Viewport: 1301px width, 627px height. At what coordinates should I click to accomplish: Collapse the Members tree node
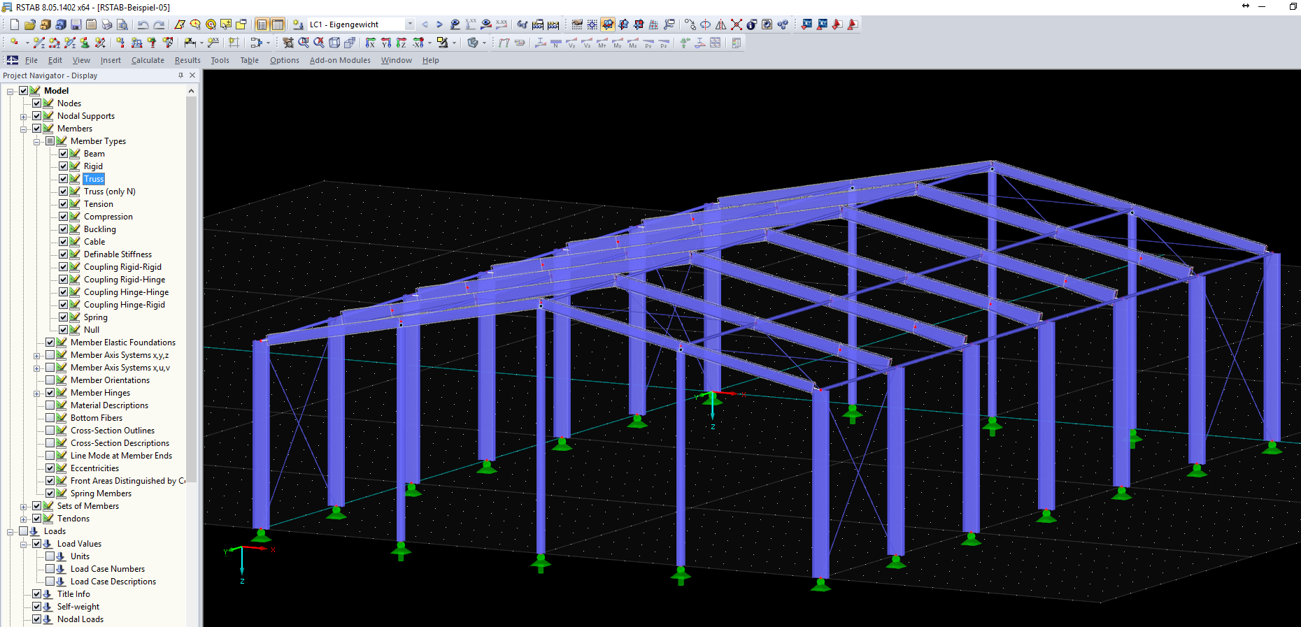pyautogui.click(x=24, y=129)
